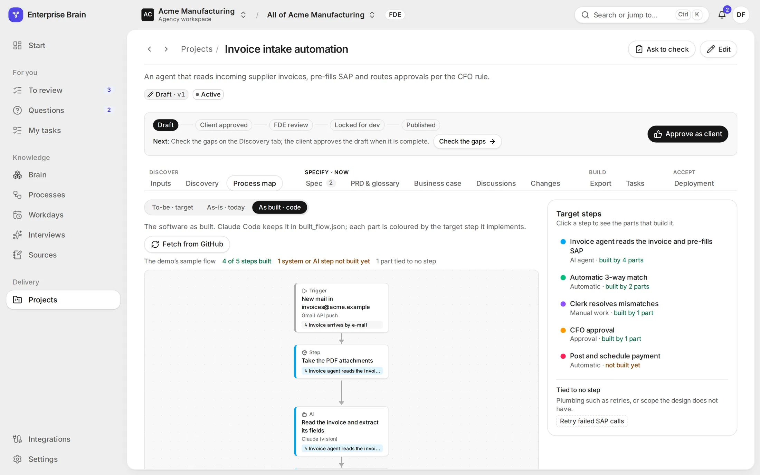Click the Retry failed SAP calls chip
Screen dimensions: 760x475
tap(591, 421)
